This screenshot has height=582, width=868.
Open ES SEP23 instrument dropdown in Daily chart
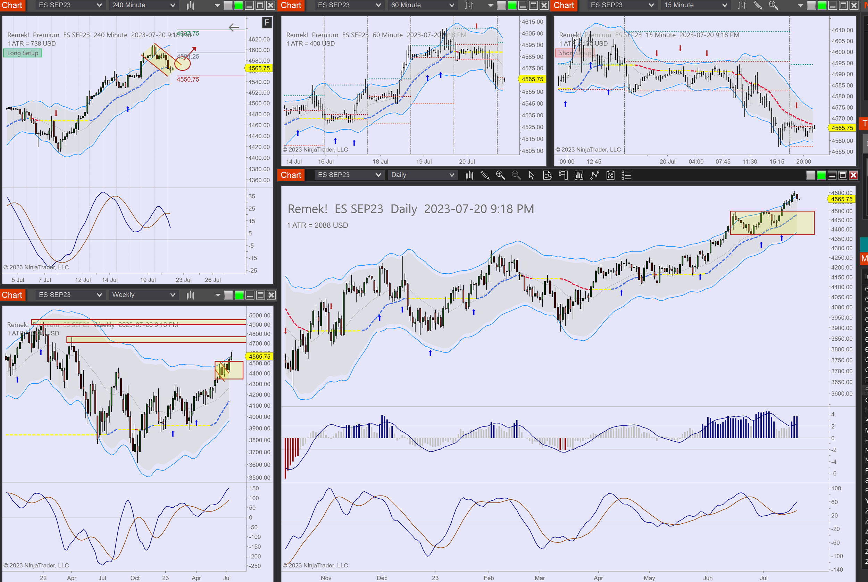point(349,175)
